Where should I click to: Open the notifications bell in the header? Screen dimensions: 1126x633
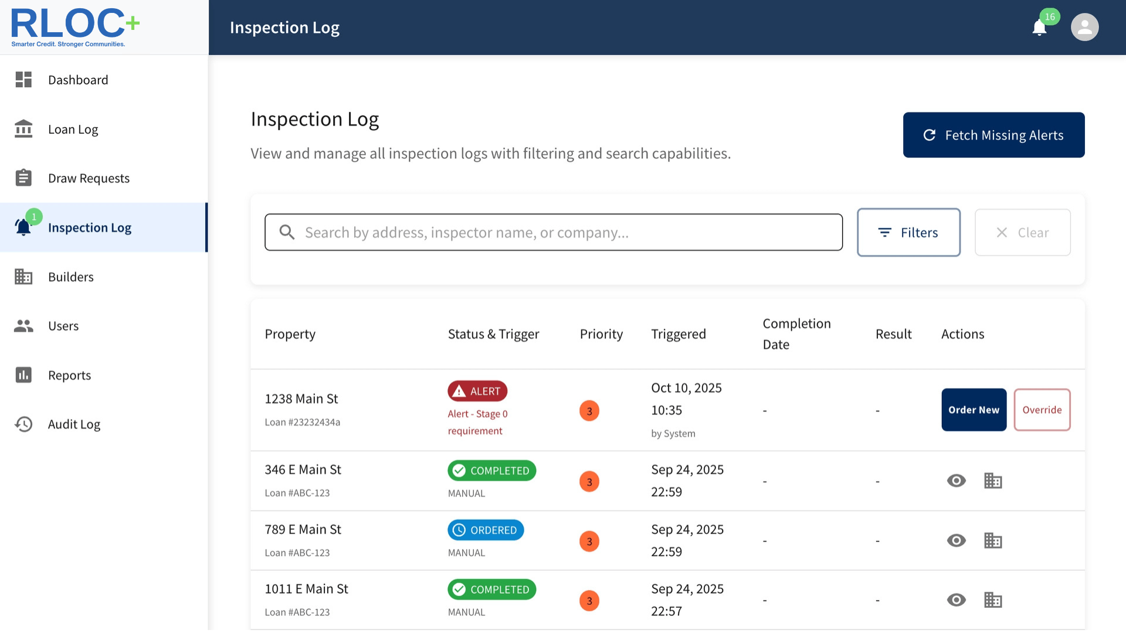[1039, 28]
